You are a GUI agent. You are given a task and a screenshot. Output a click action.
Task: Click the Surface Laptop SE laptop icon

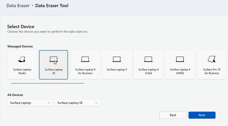pyautogui.click(x=54, y=59)
